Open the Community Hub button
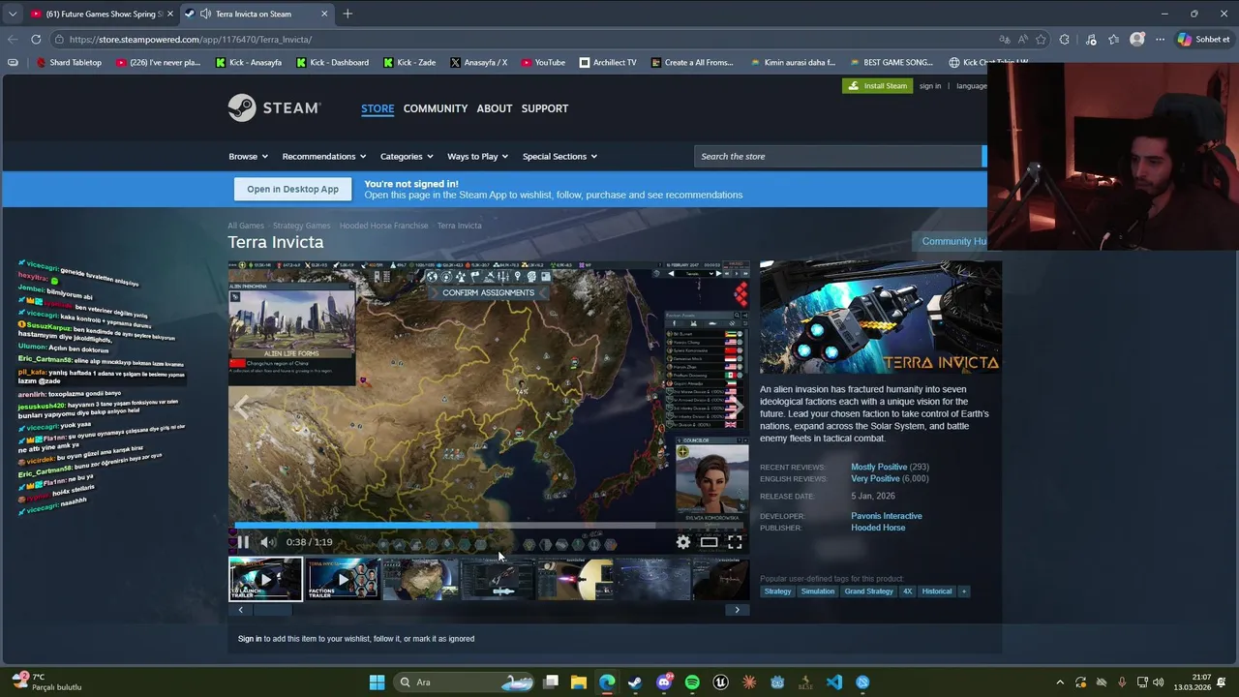The width and height of the screenshot is (1239, 697). [951, 241]
